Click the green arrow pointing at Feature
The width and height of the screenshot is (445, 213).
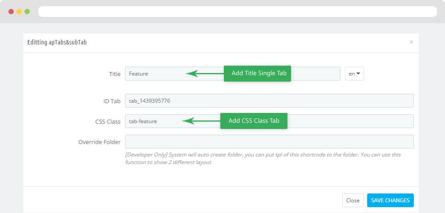click(x=205, y=73)
